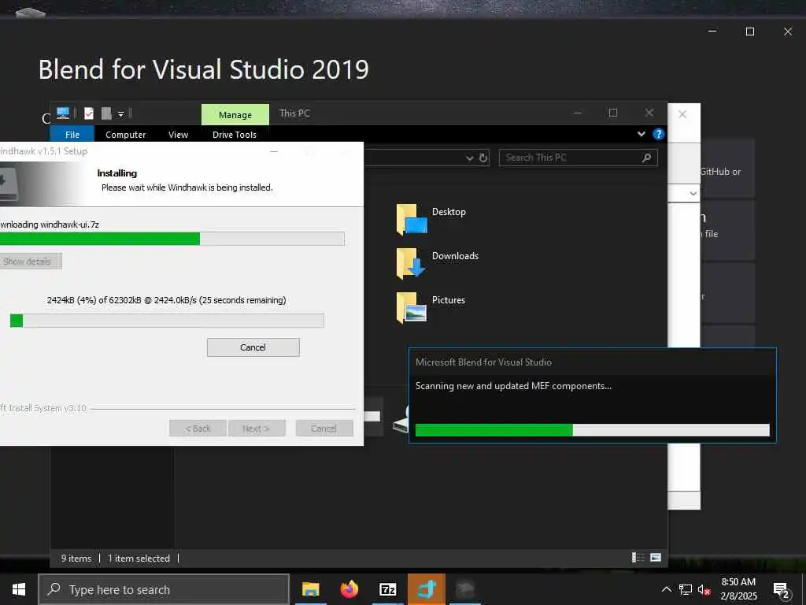
Task: Open File Explorer from taskbar
Action: pyautogui.click(x=310, y=589)
